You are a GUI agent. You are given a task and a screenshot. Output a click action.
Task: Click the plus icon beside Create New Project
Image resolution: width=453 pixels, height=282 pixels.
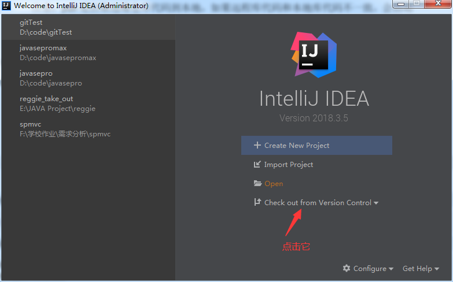coord(257,145)
